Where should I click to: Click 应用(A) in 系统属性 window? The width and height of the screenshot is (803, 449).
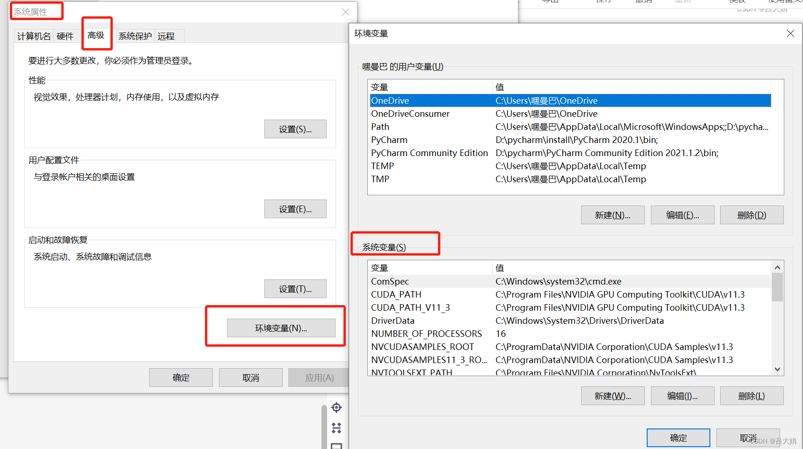pyautogui.click(x=320, y=378)
